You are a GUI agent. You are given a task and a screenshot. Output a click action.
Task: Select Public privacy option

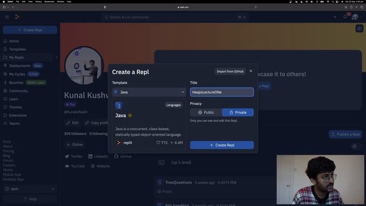[206, 113]
